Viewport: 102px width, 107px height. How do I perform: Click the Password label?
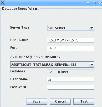18,87
